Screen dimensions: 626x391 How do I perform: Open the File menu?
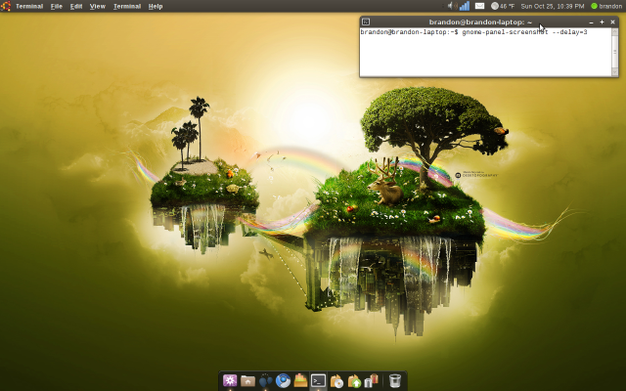[x=57, y=7]
